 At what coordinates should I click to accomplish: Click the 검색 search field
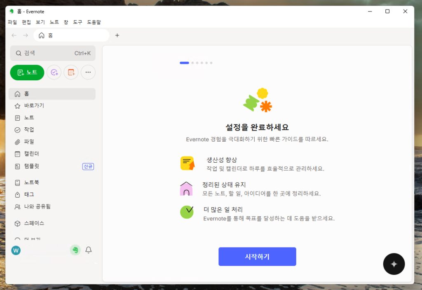(x=53, y=53)
